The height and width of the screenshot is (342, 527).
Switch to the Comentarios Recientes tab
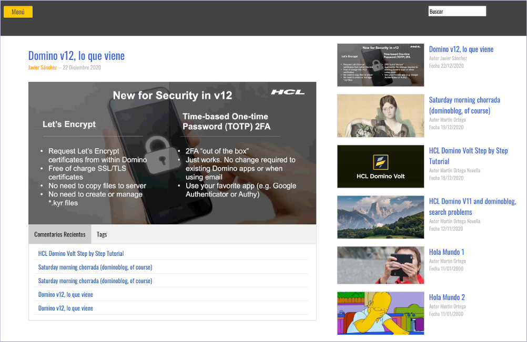point(60,234)
